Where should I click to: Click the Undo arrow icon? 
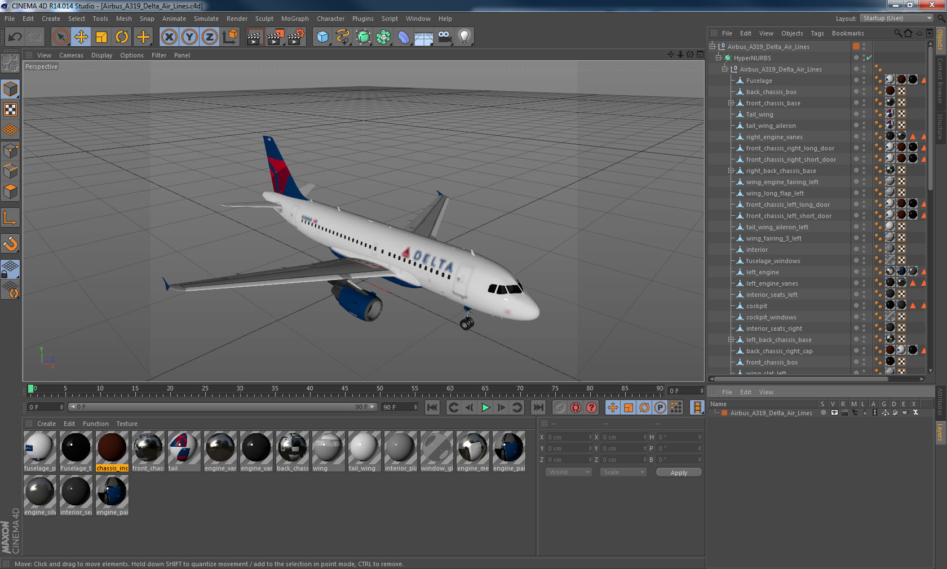point(15,37)
